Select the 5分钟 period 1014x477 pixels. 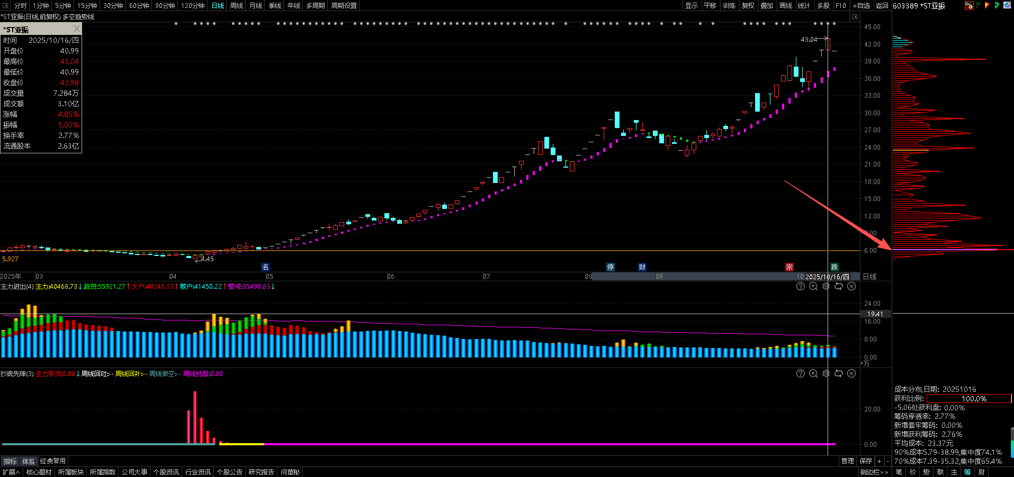coord(63,5)
